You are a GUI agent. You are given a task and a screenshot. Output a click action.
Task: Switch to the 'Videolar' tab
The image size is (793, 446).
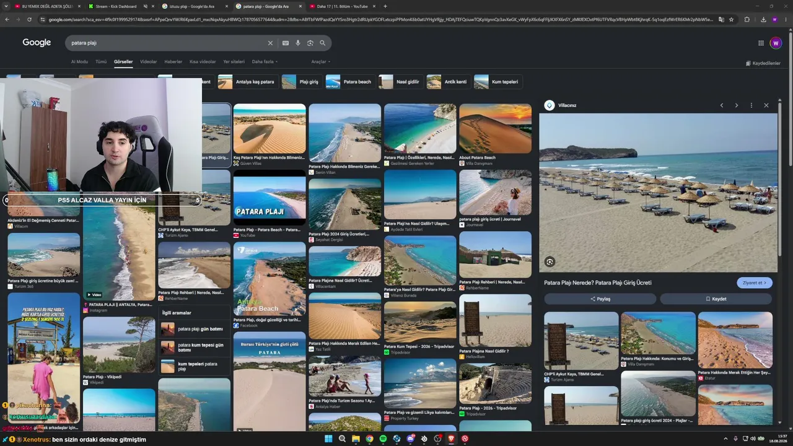click(149, 62)
